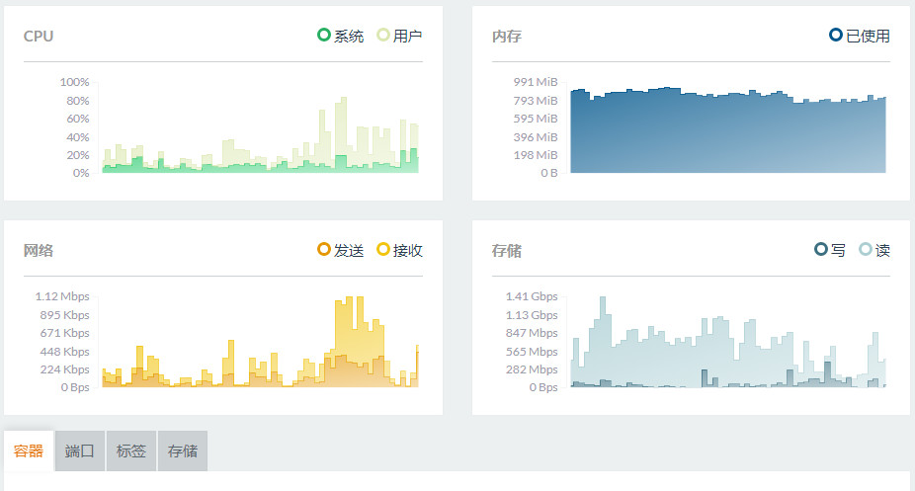Click the 1.12 Mbps network axis label
Image resolution: width=915 pixels, height=491 pixels.
[62, 296]
